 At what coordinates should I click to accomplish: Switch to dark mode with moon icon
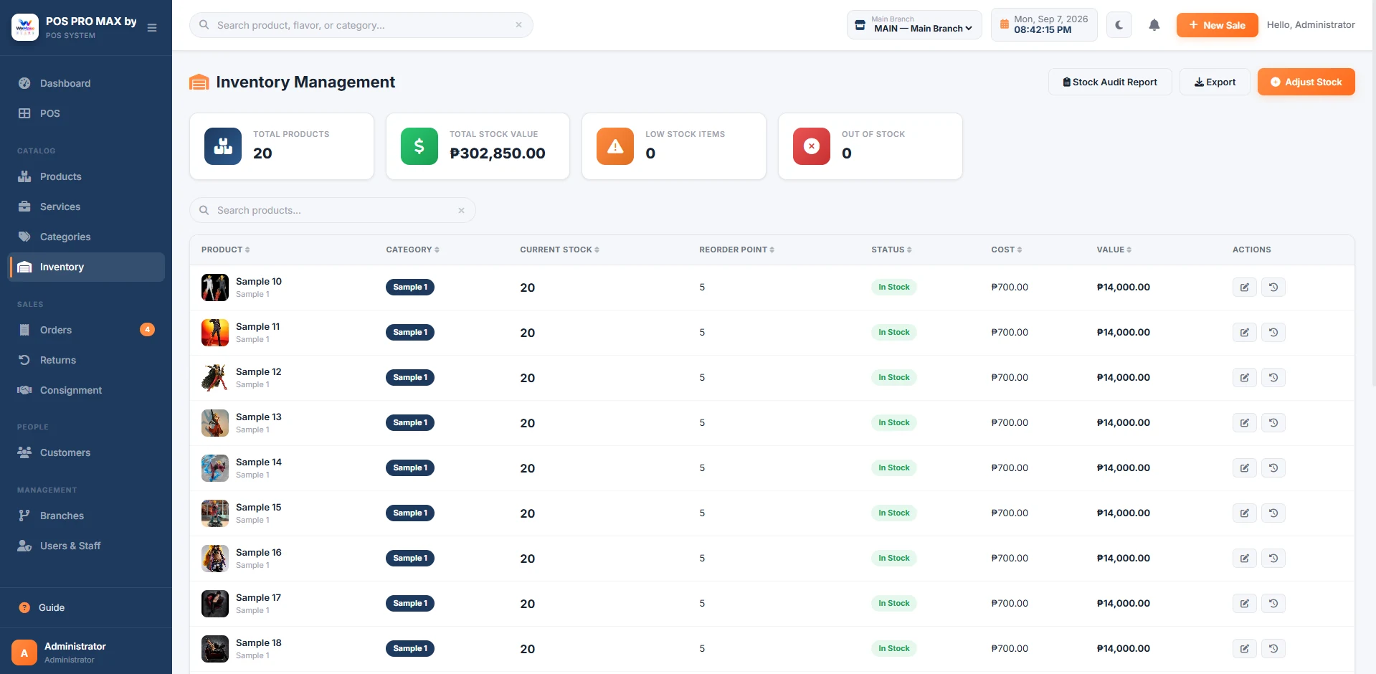[1119, 25]
